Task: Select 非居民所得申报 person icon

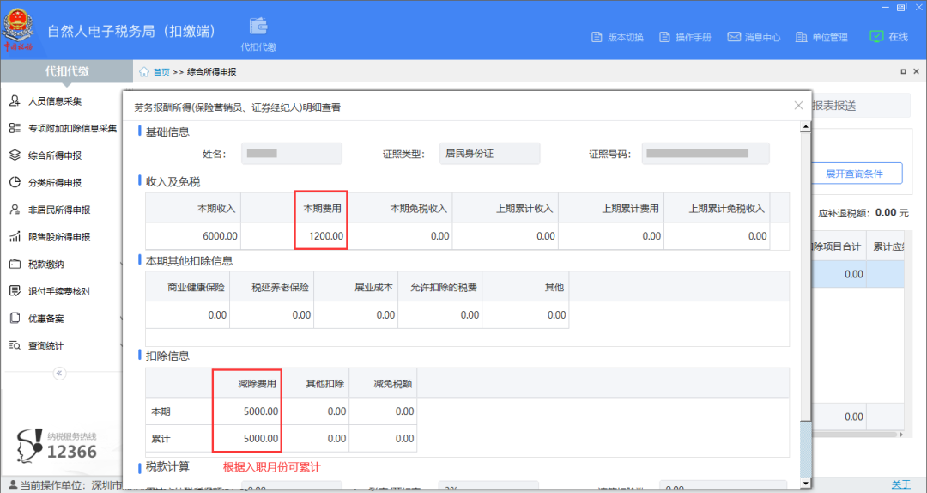Action: pos(15,210)
